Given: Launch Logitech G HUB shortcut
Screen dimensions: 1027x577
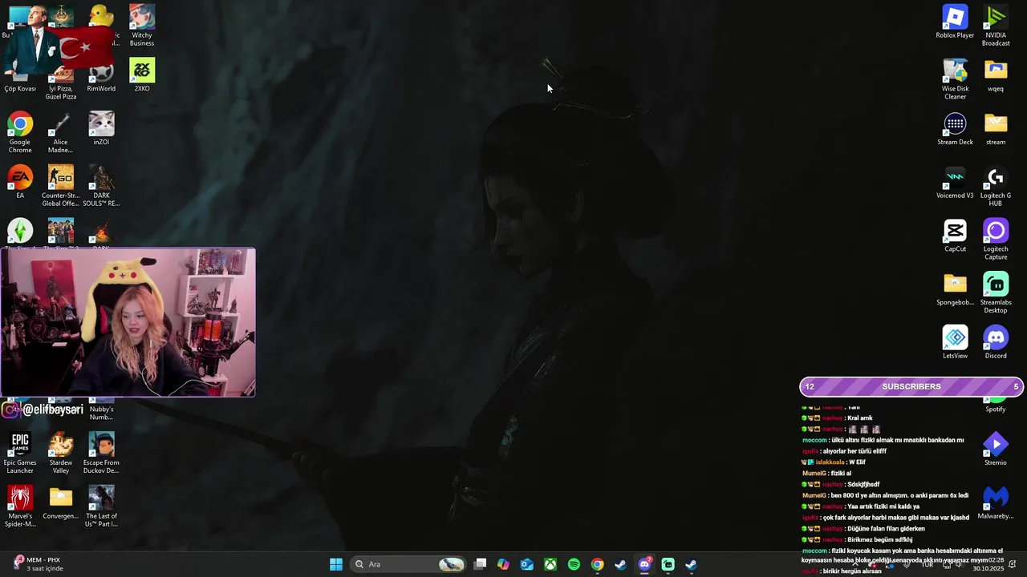Looking at the screenshot, I should [996, 186].
